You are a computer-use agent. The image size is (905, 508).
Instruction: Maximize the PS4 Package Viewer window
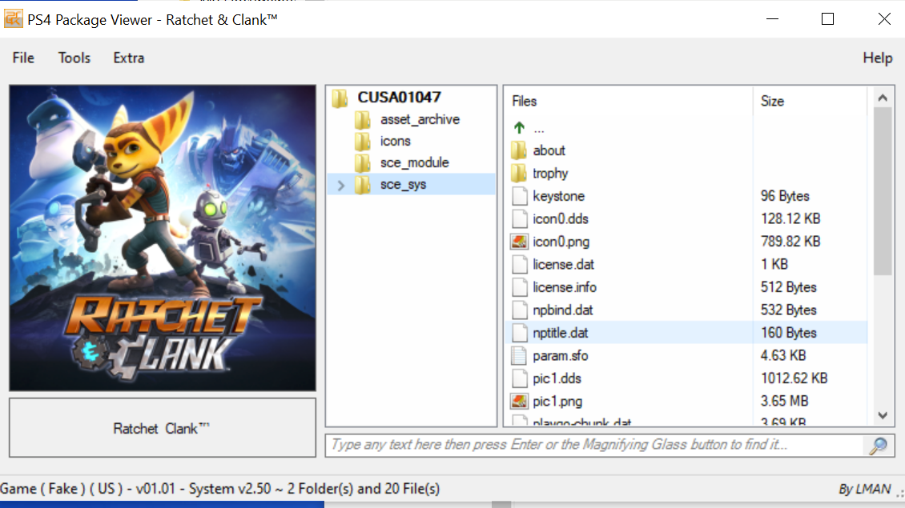click(827, 19)
